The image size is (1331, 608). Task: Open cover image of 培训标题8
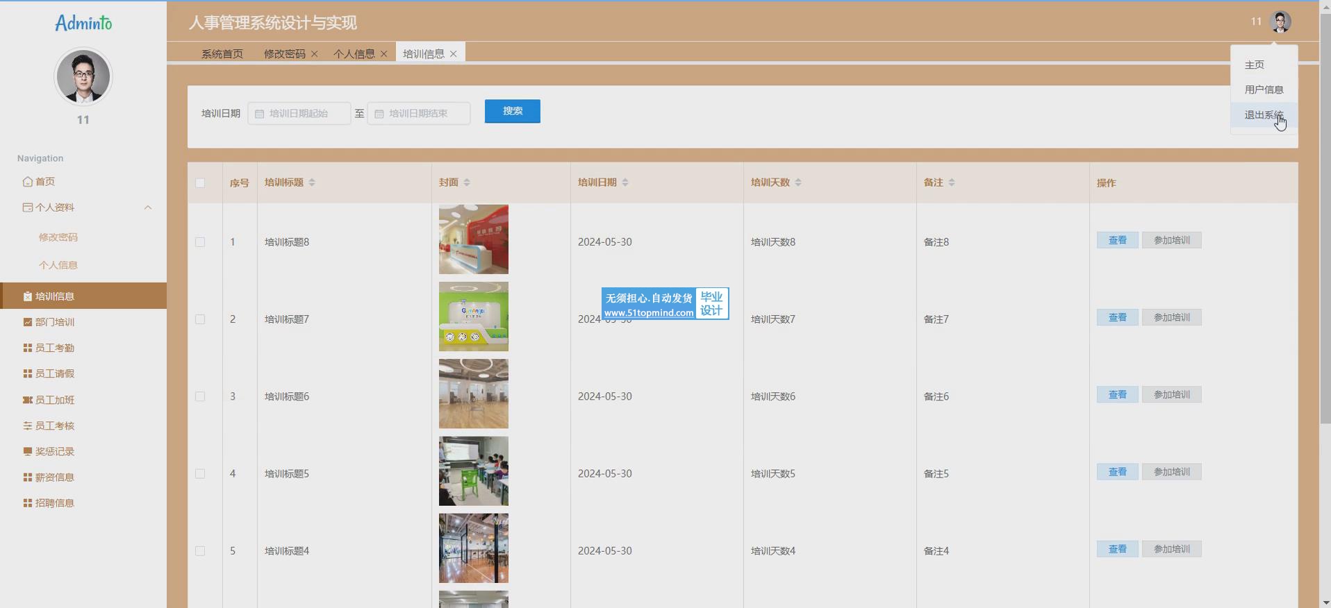[474, 239]
